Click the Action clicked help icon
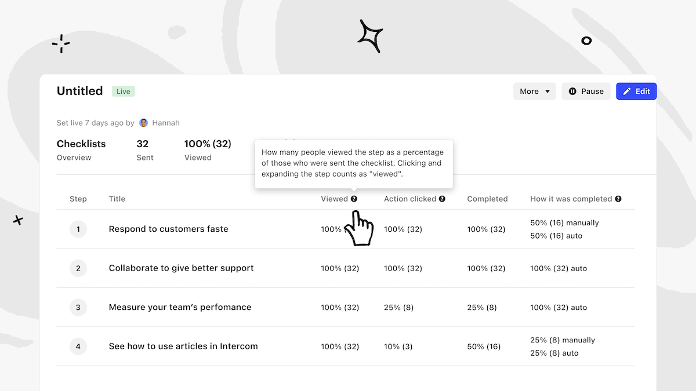This screenshot has width=696, height=391. click(x=443, y=199)
